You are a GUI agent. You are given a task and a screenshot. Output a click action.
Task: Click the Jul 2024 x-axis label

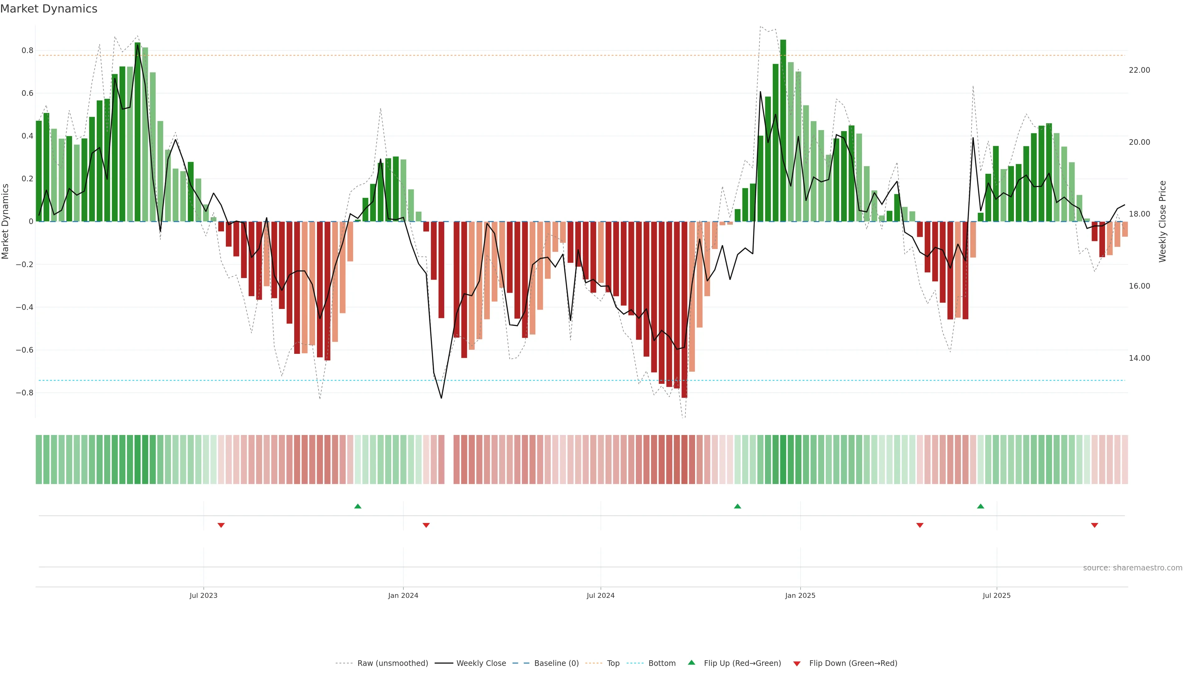pos(600,595)
